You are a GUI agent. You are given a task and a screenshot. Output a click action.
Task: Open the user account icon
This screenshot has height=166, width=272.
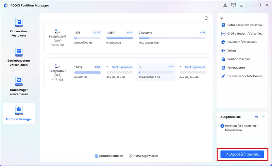point(225,5)
